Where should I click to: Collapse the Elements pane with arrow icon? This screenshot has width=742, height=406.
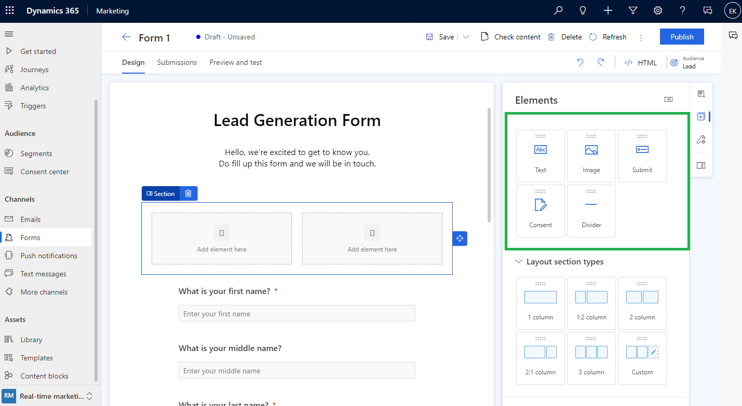tap(669, 100)
